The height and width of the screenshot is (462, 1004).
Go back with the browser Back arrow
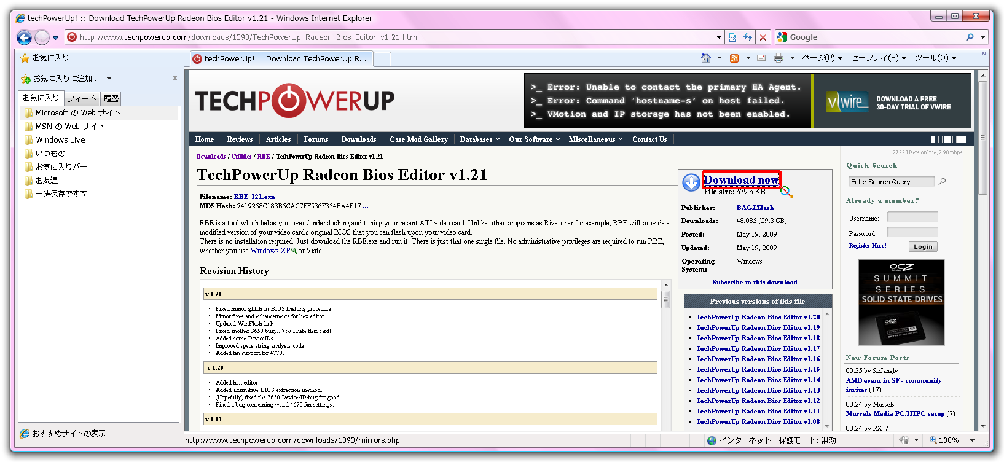click(x=24, y=38)
